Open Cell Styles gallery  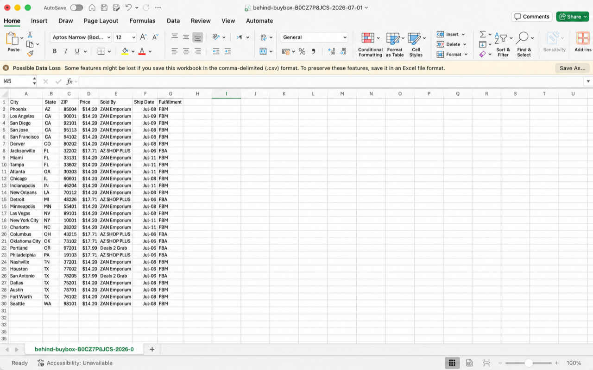[x=416, y=45]
